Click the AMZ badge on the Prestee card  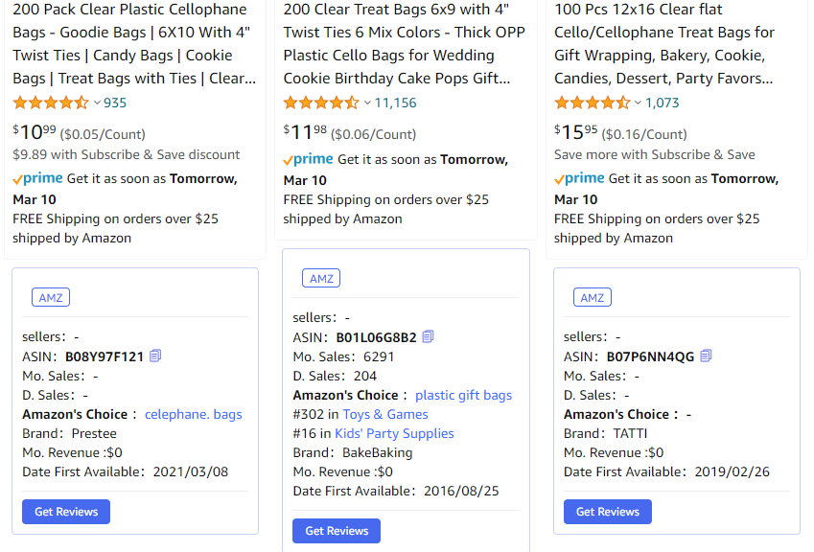[51, 297]
